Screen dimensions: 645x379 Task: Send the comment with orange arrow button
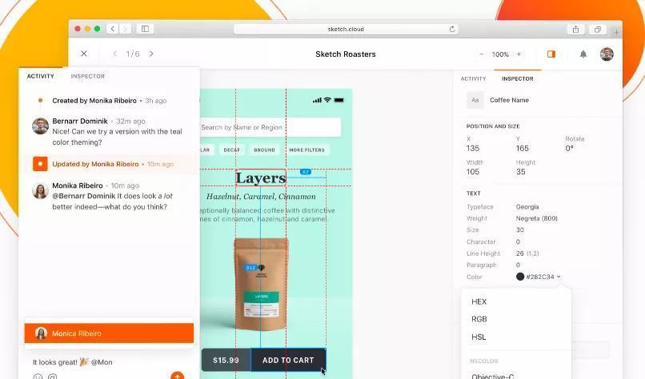pos(178,375)
